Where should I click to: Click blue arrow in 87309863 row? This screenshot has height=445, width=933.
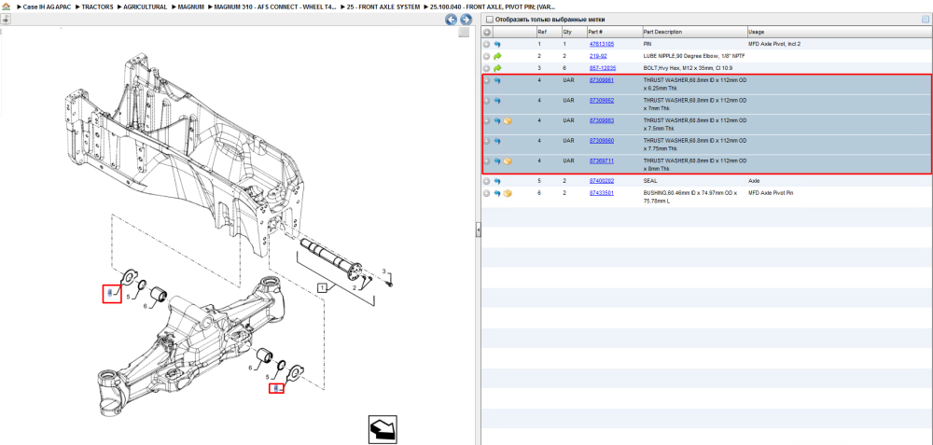(x=497, y=121)
